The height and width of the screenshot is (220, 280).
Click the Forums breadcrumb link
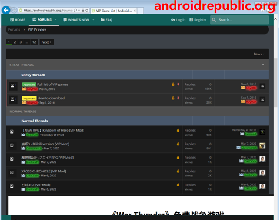pyautogui.click(x=14, y=29)
